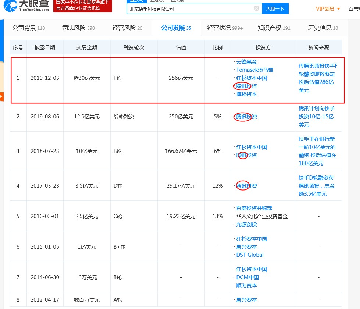Click date cell 2019-08-06
The height and width of the screenshot is (309, 360).
click(45, 117)
